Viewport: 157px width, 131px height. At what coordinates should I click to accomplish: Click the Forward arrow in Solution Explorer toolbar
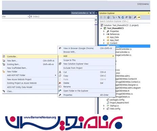point(105,17)
